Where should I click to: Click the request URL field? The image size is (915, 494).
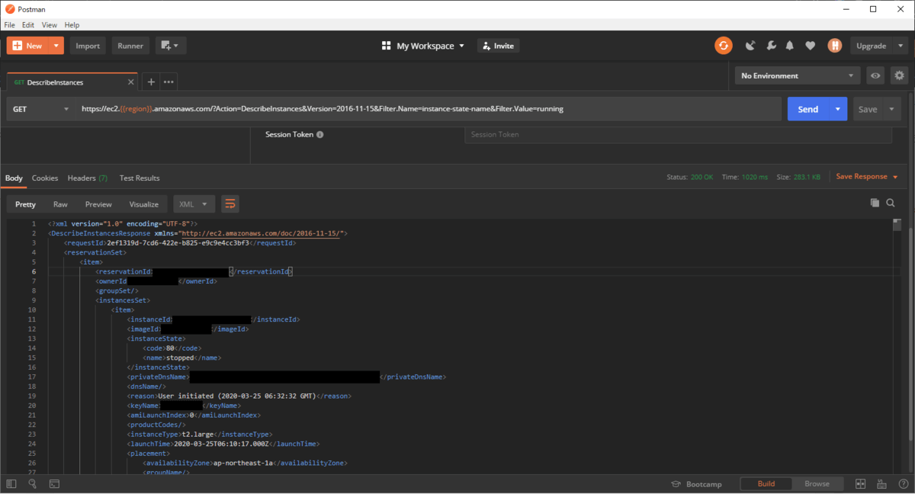(428, 109)
